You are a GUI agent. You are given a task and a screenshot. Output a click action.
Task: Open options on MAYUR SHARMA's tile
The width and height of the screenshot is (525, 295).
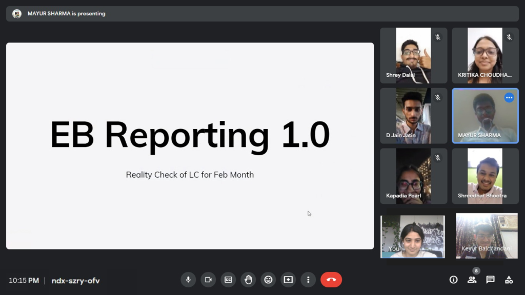509,98
